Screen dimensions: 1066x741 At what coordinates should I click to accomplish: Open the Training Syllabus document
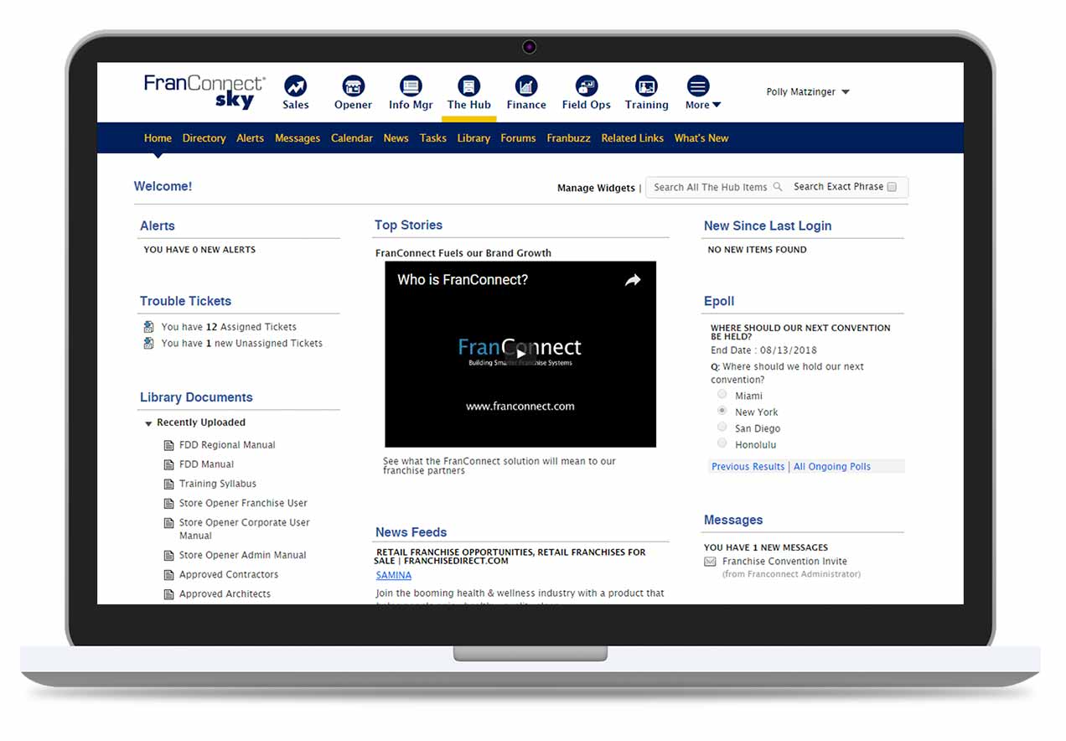(218, 484)
